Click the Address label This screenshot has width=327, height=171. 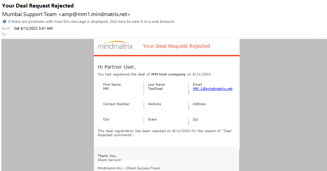199,104
